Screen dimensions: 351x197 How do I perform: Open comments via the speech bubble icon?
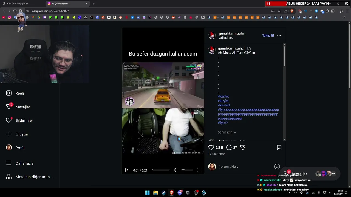tap(229, 147)
